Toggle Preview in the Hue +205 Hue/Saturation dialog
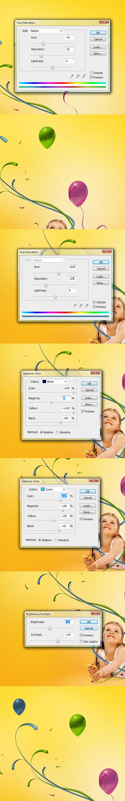The image size is (125, 801). [94, 307]
